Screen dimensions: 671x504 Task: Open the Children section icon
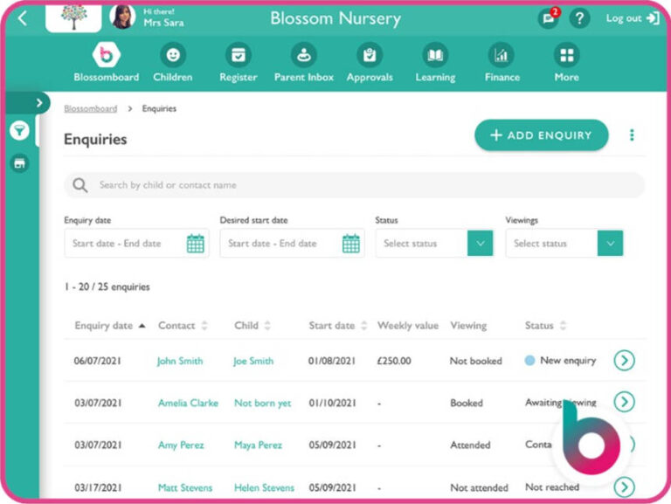coord(172,56)
